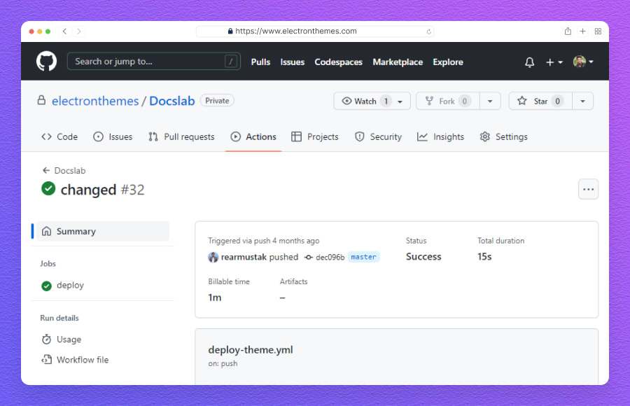Open Workflow file under Run details

75,360
